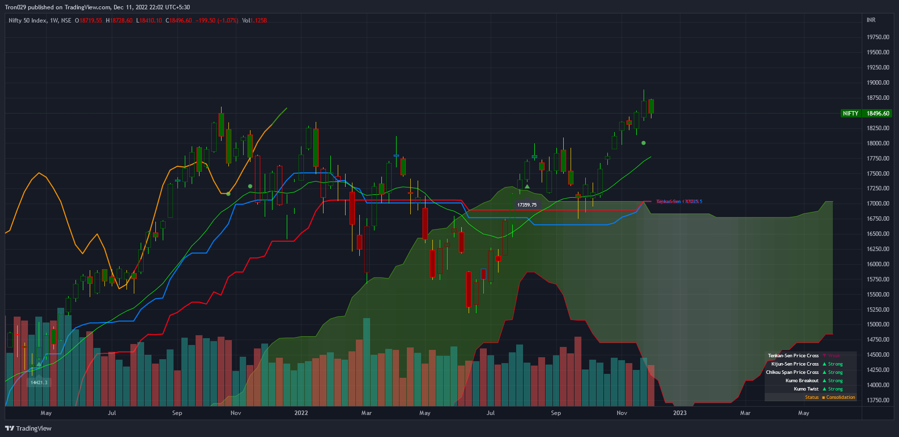
Task: Click the open value O18719.55
Action: tap(89, 21)
